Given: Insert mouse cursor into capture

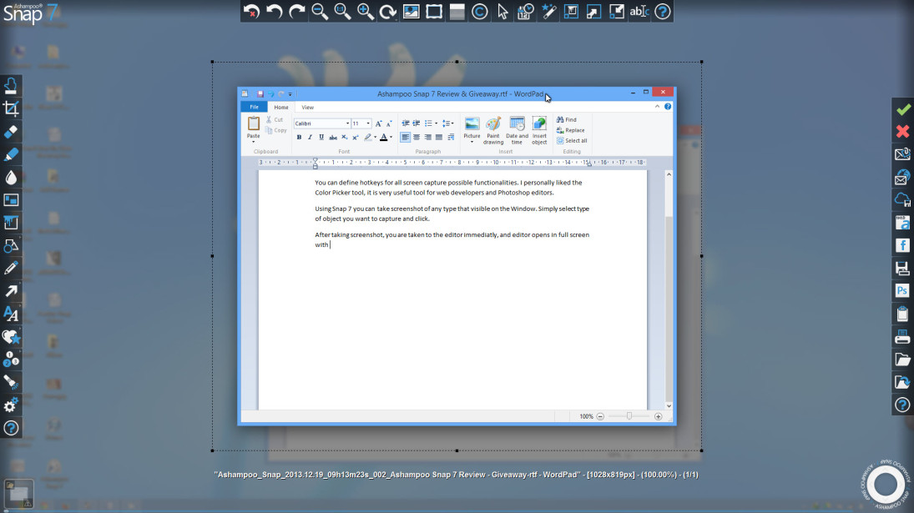Looking at the screenshot, I should 502,12.
